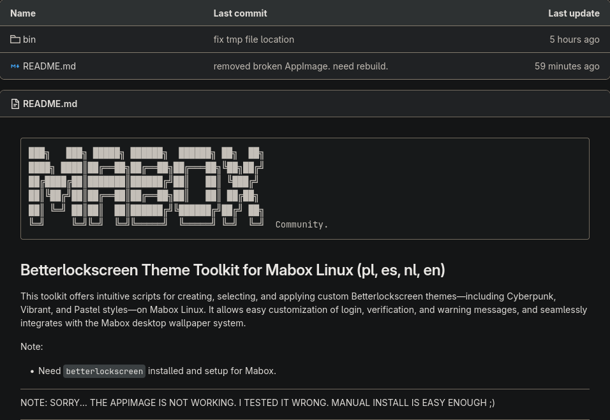
Task: Click the "5 hours ago" timestamp
Action: [x=574, y=40]
